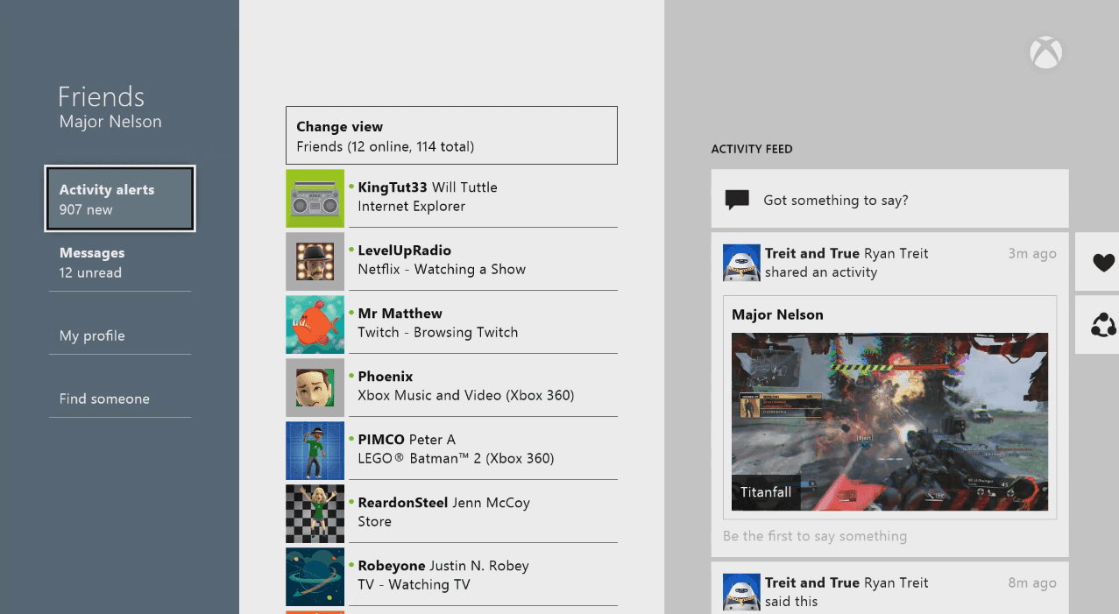Go to My profile
1119x614 pixels.
(x=120, y=335)
